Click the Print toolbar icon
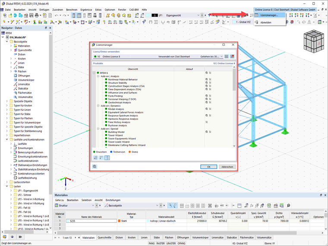The image size is (328, 246). tap(37, 16)
